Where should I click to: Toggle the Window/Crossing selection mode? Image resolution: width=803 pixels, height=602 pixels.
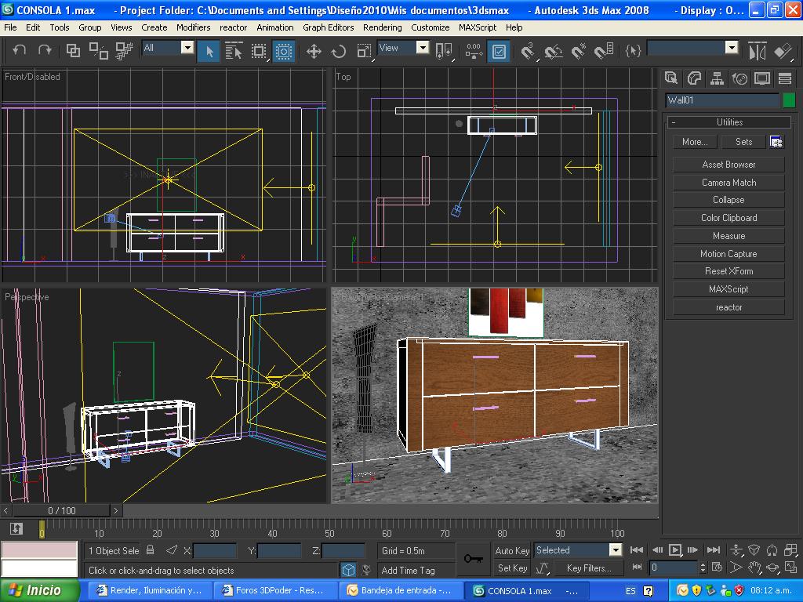pyautogui.click(x=284, y=52)
